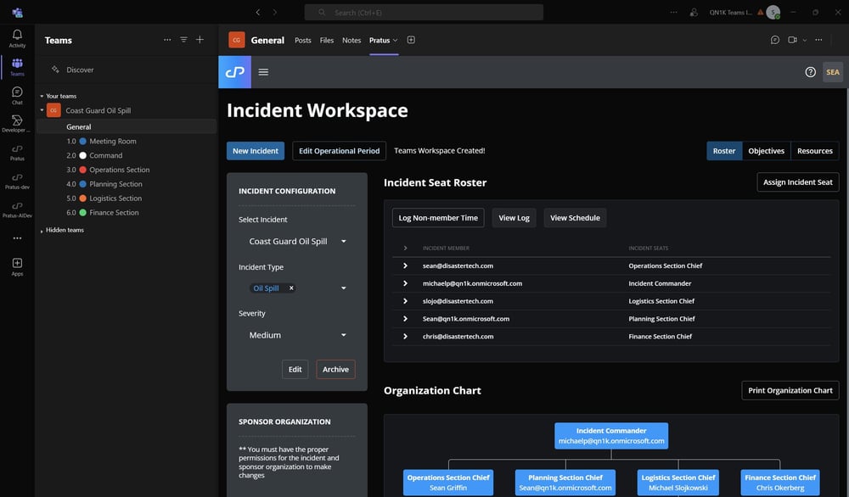
Task: Open the Select Incident dropdown
Action: pyautogui.click(x=296, y=242)
